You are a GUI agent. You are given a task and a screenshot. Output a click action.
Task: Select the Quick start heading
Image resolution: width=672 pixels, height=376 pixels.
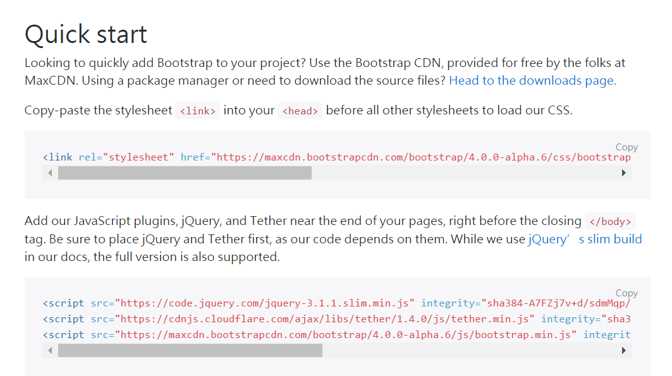coord(85,35)
